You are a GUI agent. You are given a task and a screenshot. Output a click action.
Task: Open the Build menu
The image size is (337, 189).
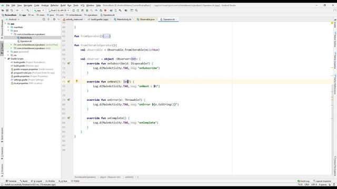click(x=63, y=5)
